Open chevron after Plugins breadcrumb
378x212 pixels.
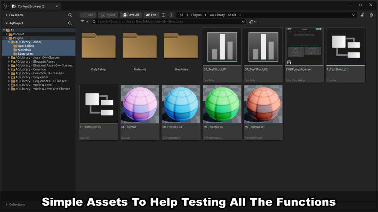click(206, 15)
